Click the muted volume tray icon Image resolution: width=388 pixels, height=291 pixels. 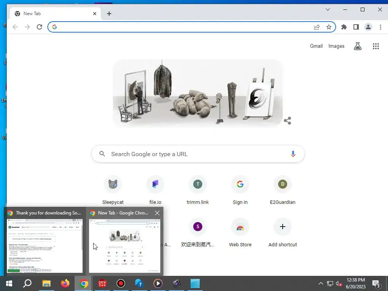(x=339, y=283)
